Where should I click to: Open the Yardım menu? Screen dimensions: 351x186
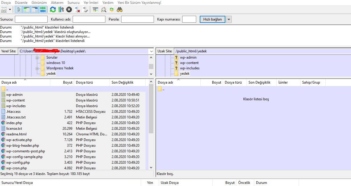coord(108,3)
